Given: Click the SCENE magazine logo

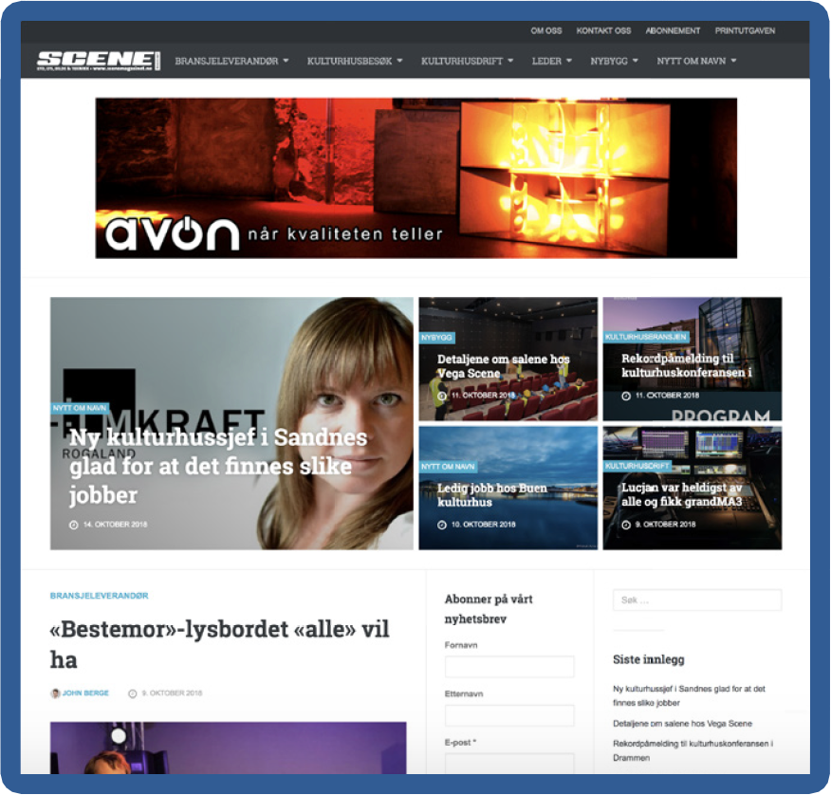Looking at the screenshot, I should (x=98, y=61).
